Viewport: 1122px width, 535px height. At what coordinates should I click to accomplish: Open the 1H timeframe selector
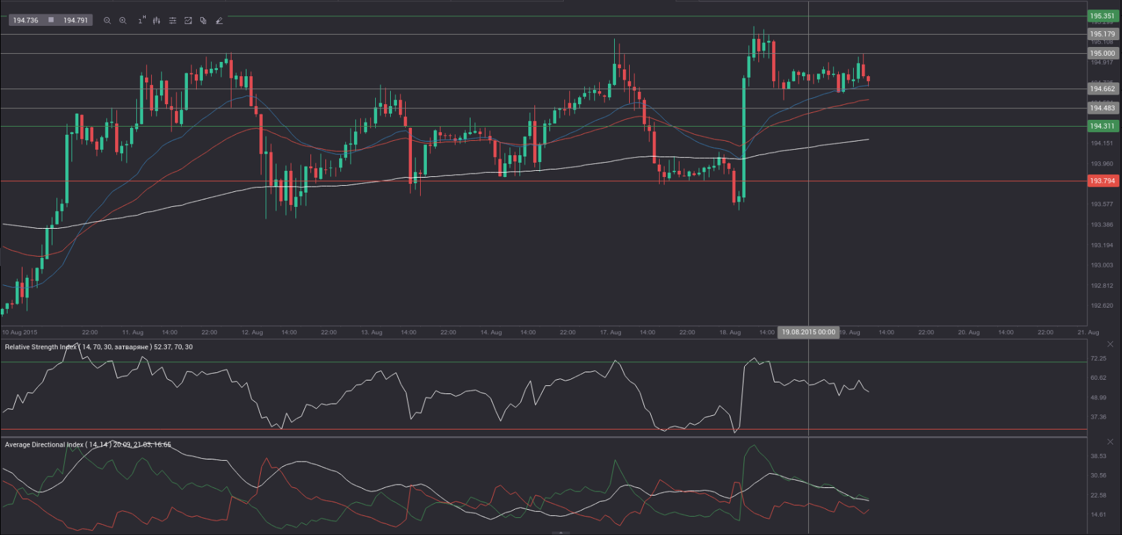(x=141, y=20)
